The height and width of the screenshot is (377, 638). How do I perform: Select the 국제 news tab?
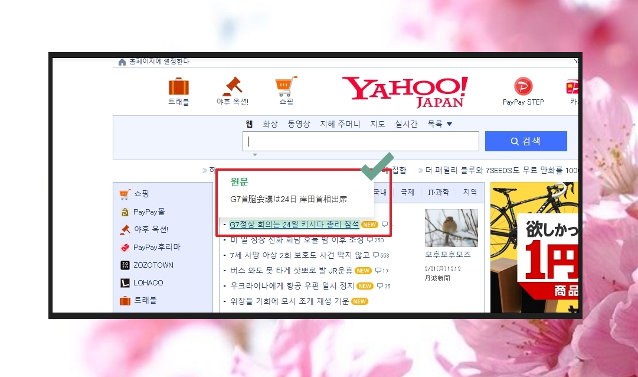click(407, 192)
